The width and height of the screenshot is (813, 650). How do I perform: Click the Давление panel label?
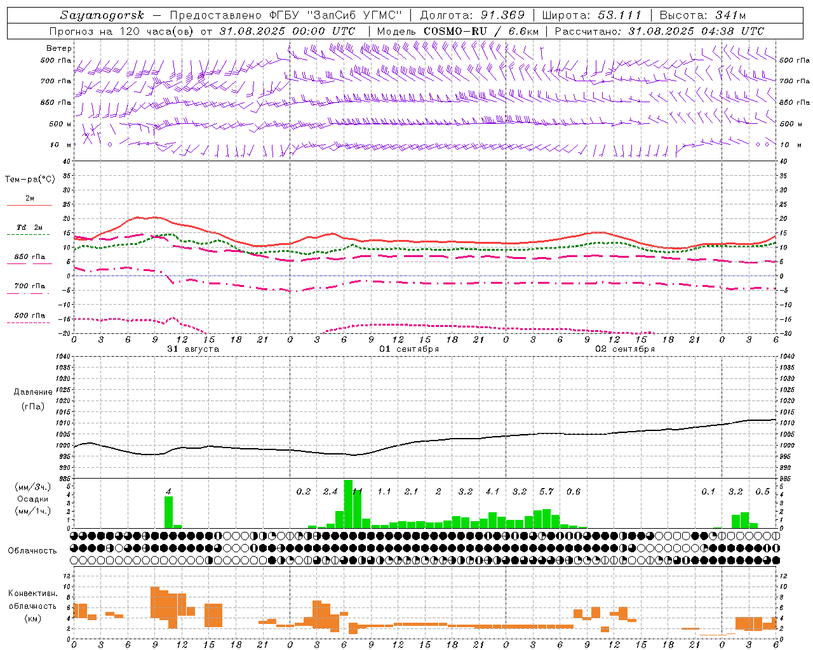(x=32, y=392)
